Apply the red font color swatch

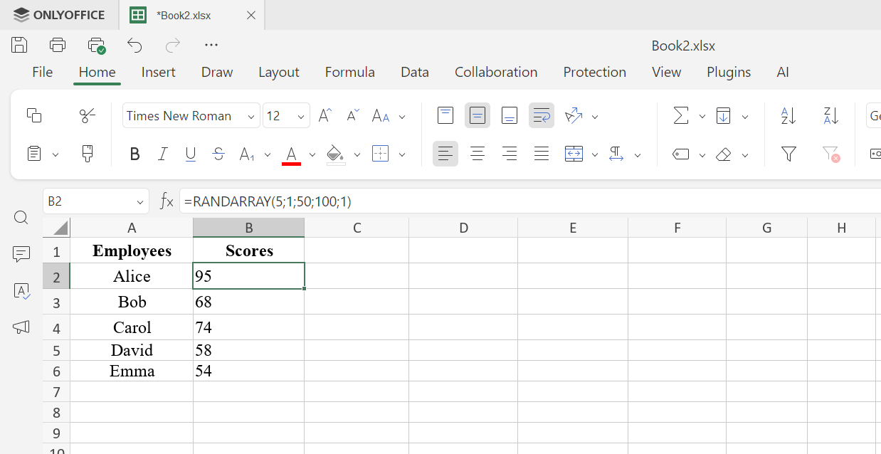pyautogui.click(x=291, y=154)
